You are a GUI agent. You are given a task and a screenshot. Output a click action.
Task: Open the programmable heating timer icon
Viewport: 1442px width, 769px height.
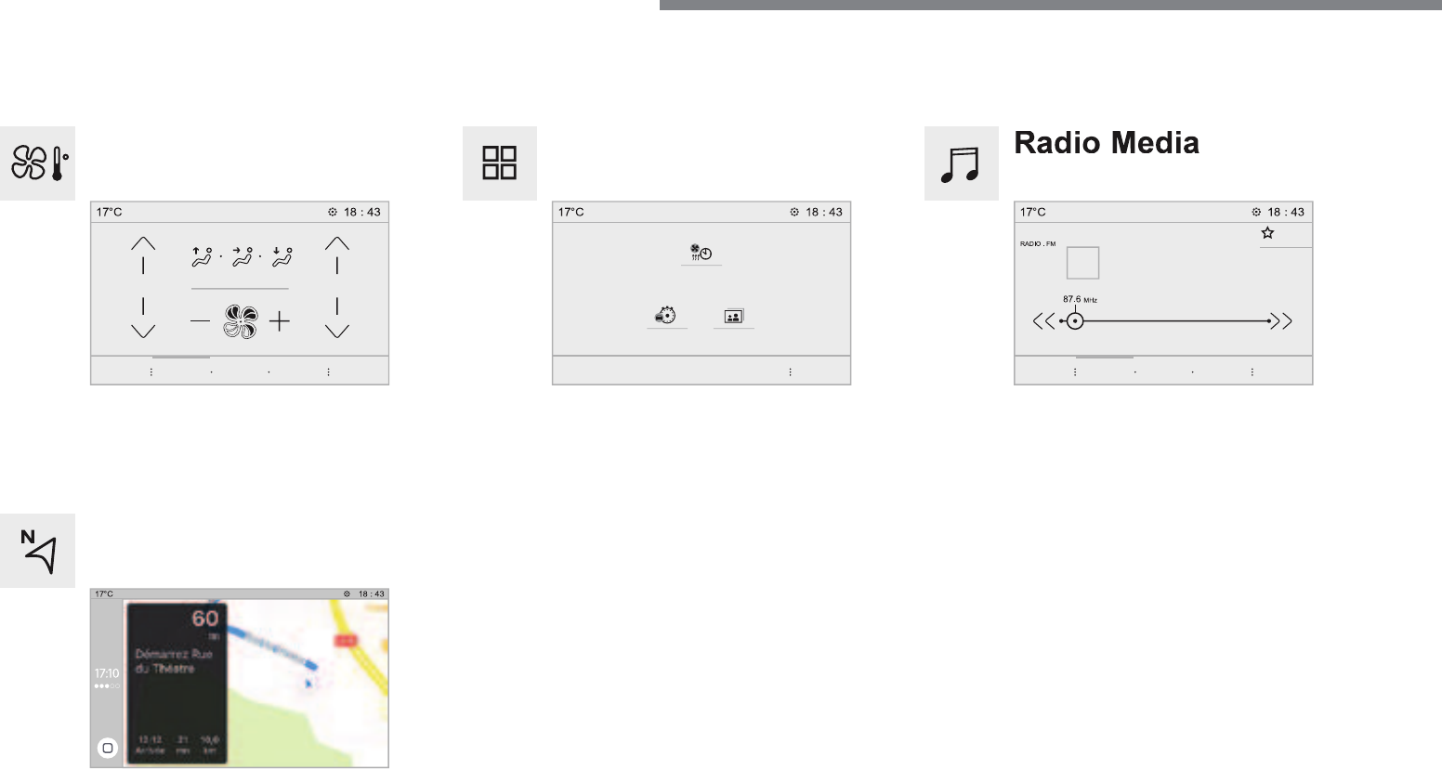click(701, 253)
